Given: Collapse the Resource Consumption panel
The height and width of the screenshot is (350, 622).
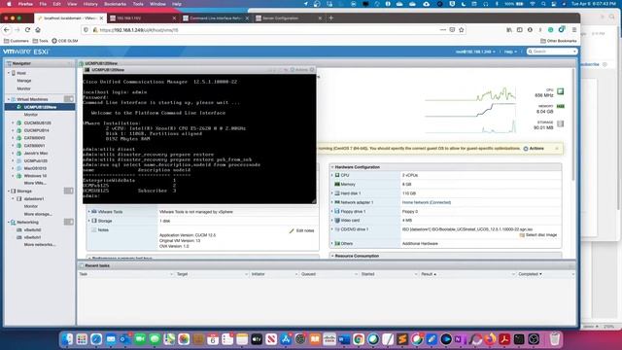Looking at the screenshot, I should point(332,256).
